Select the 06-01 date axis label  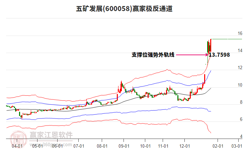tap(57, 146)
